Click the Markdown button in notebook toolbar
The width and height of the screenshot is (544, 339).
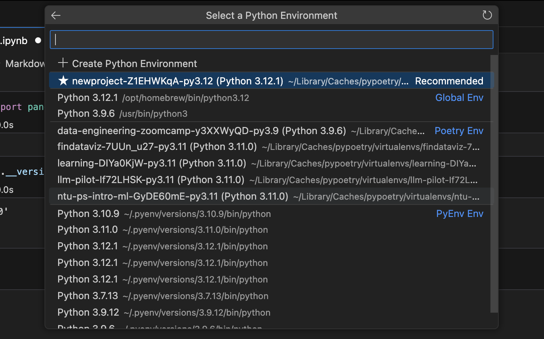[25, 63]
